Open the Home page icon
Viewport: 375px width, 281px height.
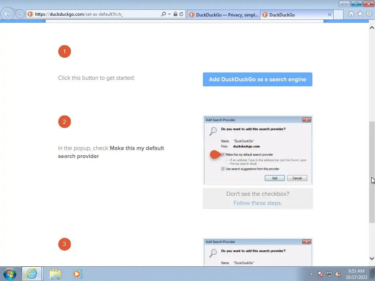(x=351, y=14)
